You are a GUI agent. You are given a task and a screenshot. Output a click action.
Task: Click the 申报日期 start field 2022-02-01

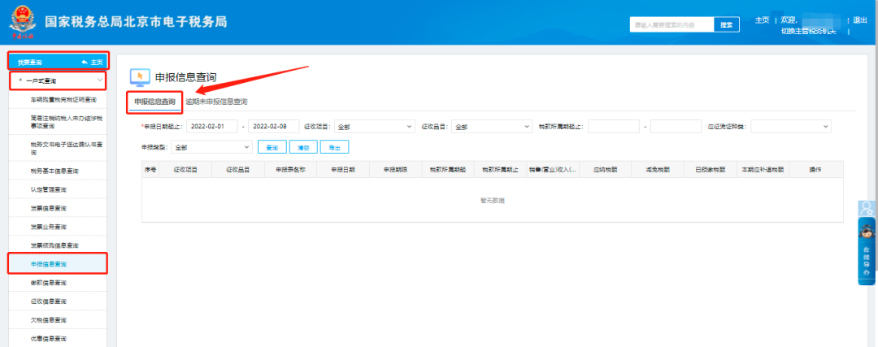click(x=212, y=127)
